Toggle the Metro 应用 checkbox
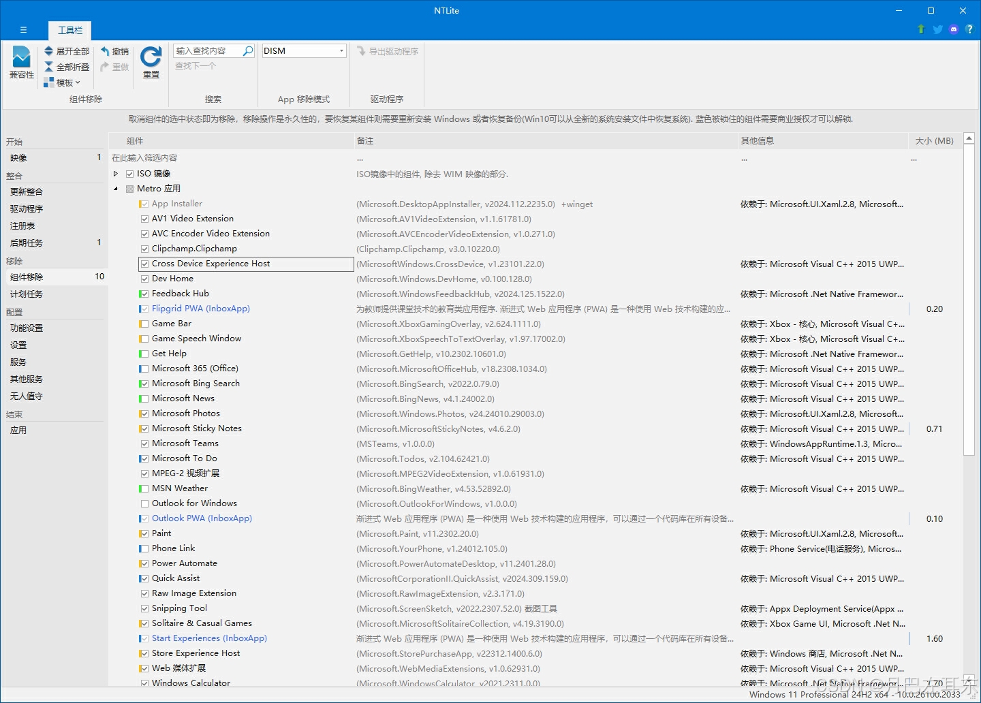This screenshot has width=981, height=703. pyautogui.click(x=130, y=189)
